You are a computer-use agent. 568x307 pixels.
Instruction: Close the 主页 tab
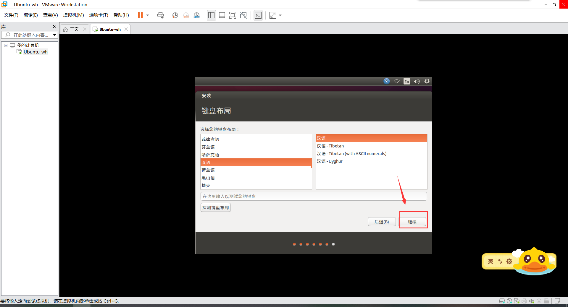click(85, 29)
